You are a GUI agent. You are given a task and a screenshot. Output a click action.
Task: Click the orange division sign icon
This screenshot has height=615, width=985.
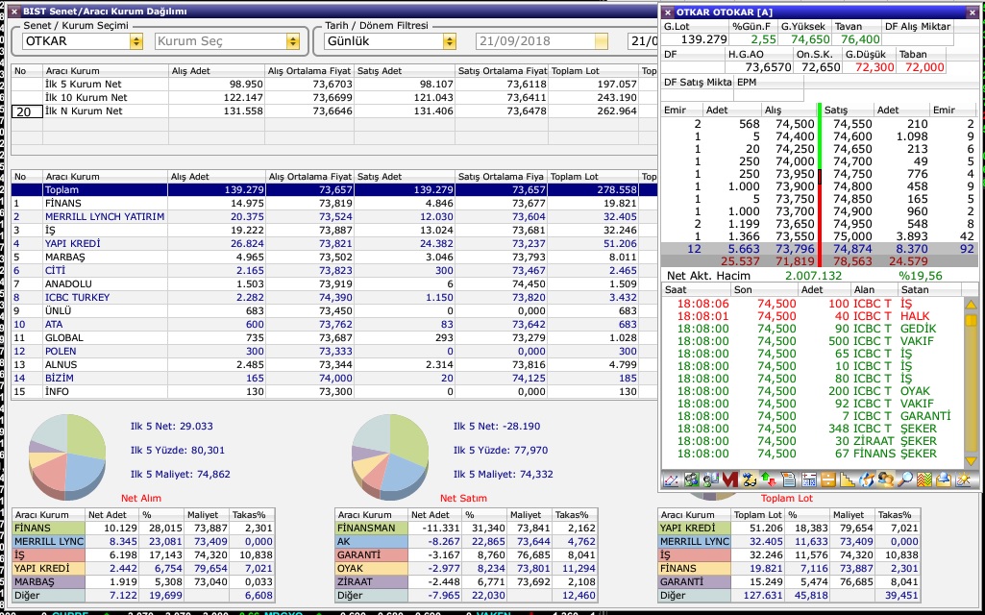point(828,480)
